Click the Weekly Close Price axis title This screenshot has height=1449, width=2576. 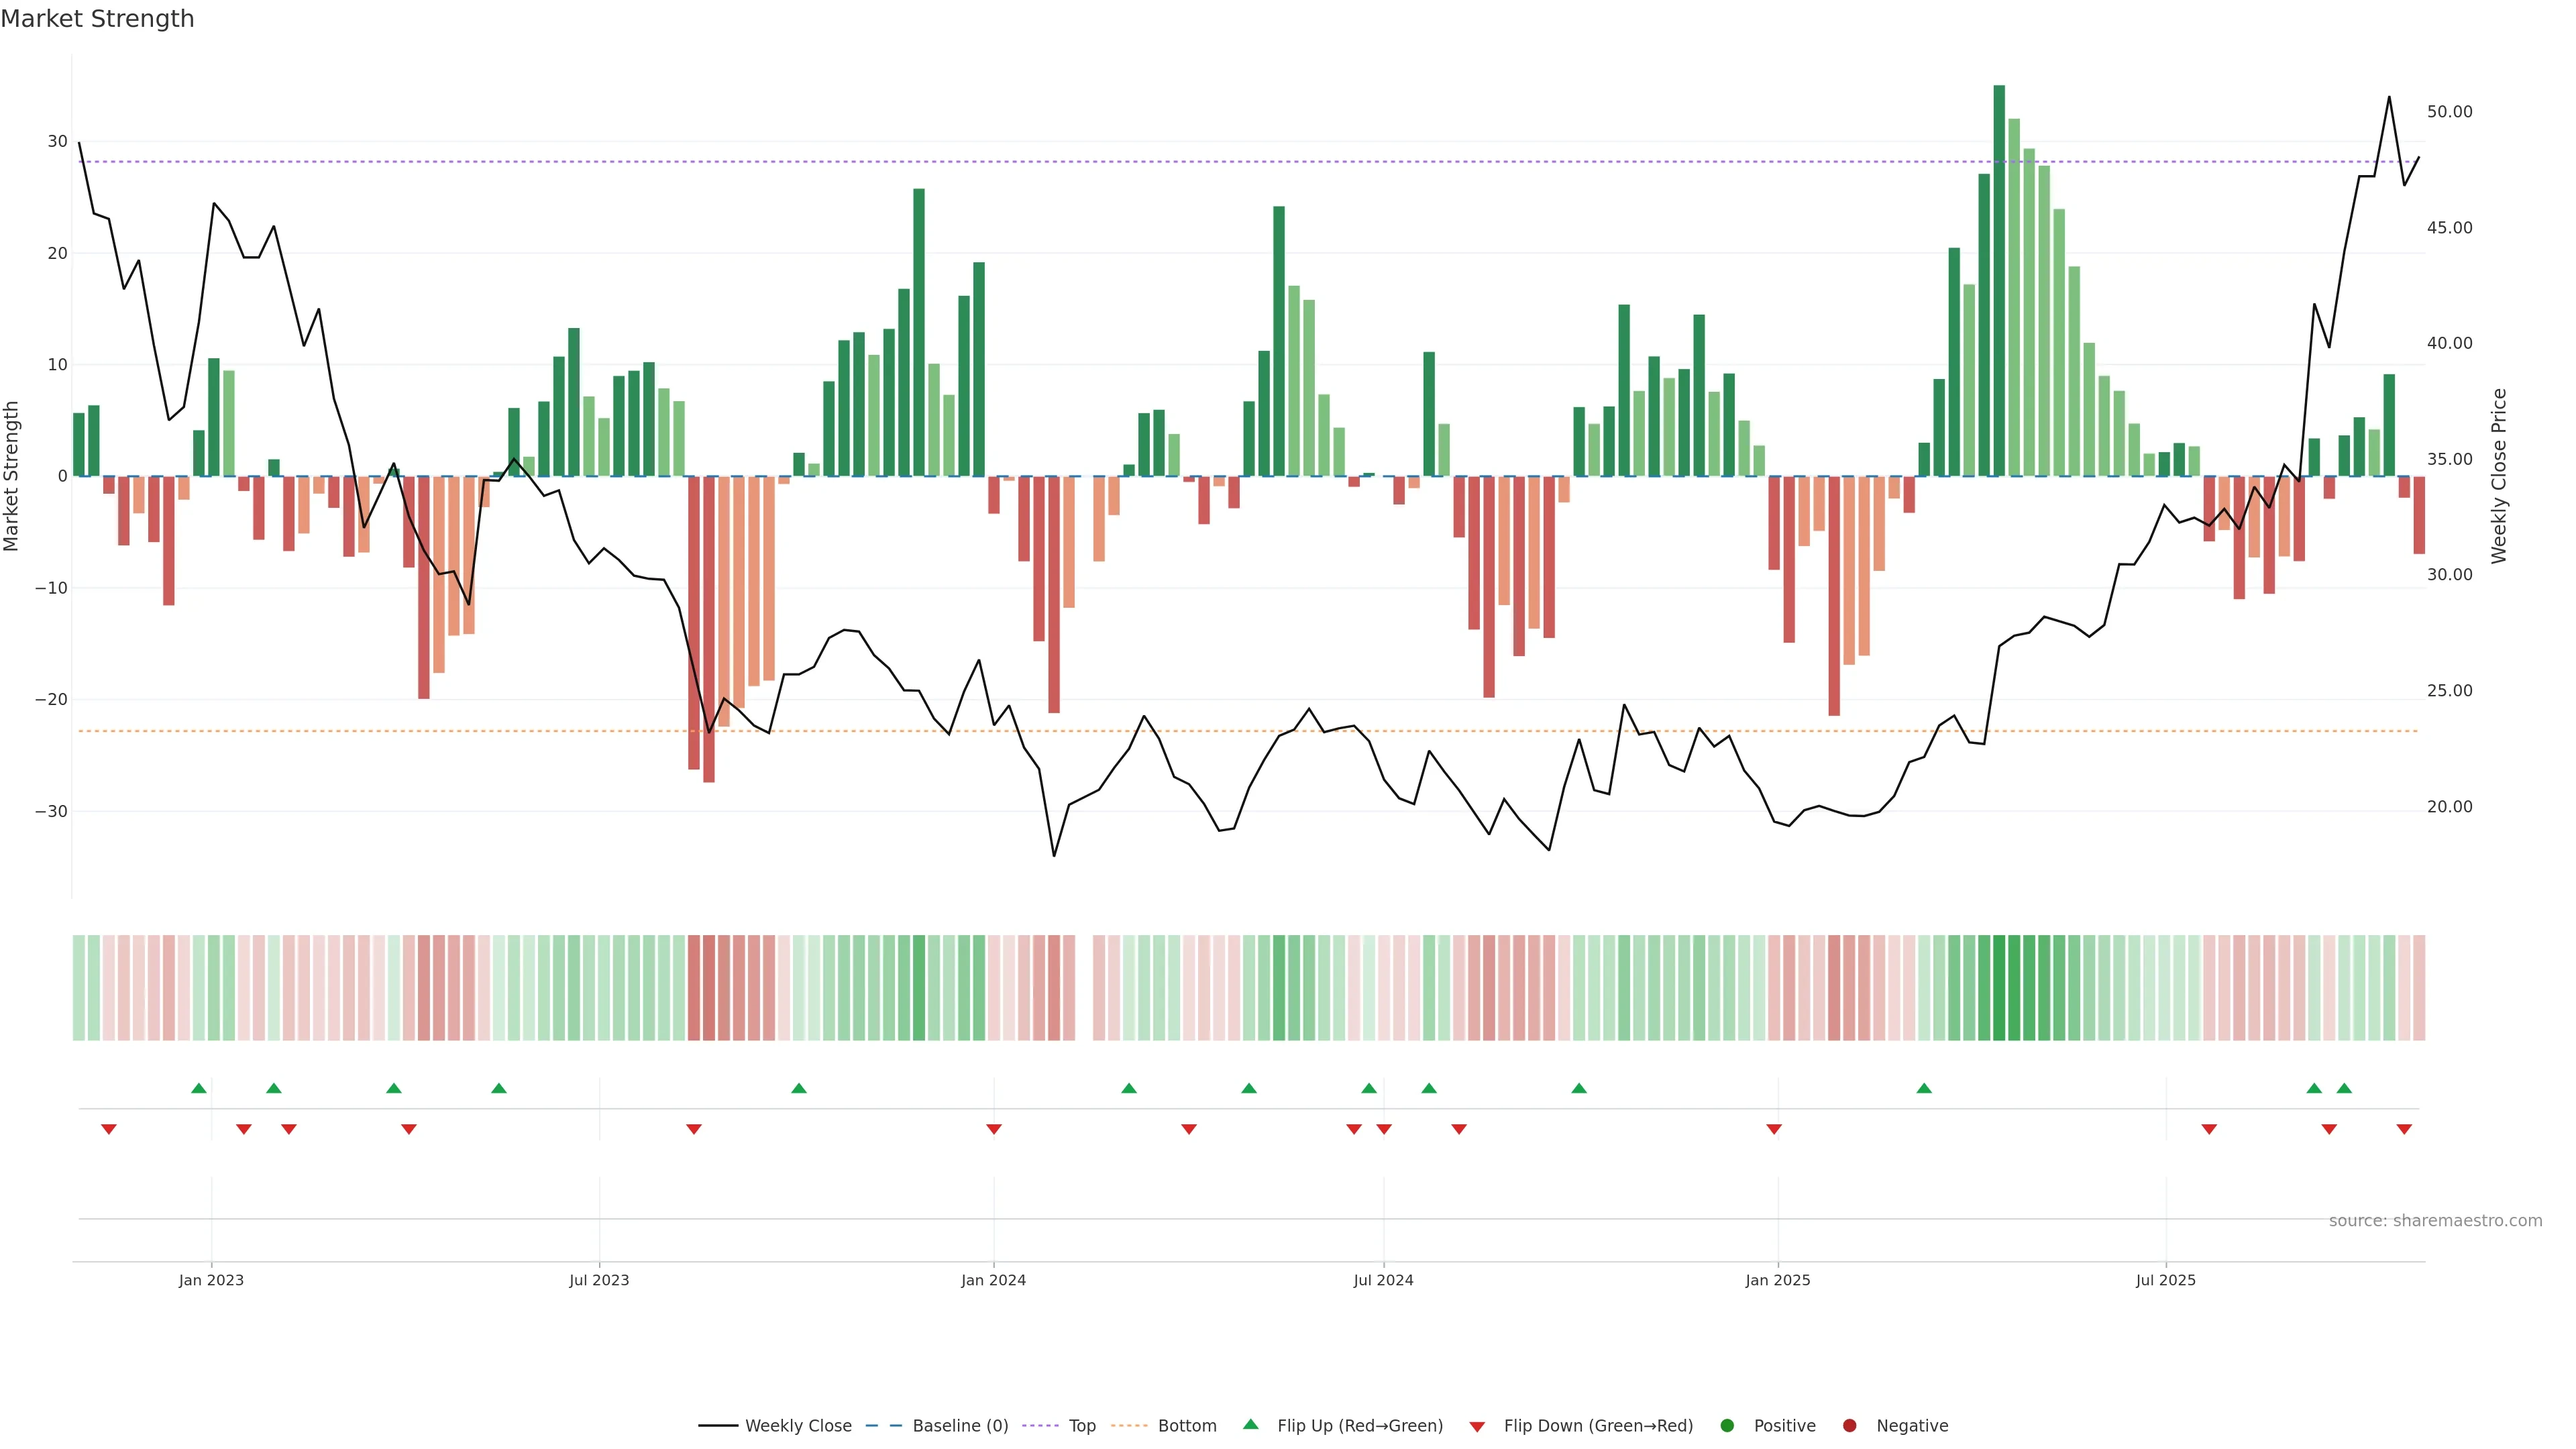pyautogui.click(x=2499, y=476)
